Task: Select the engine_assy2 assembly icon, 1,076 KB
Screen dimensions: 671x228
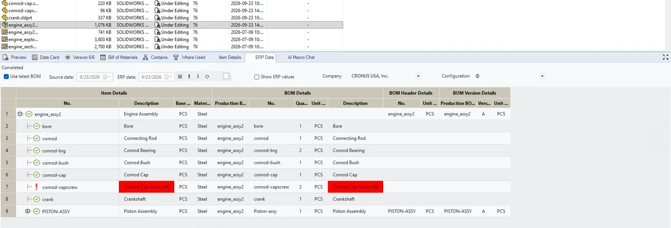Action: coord(5,25)
